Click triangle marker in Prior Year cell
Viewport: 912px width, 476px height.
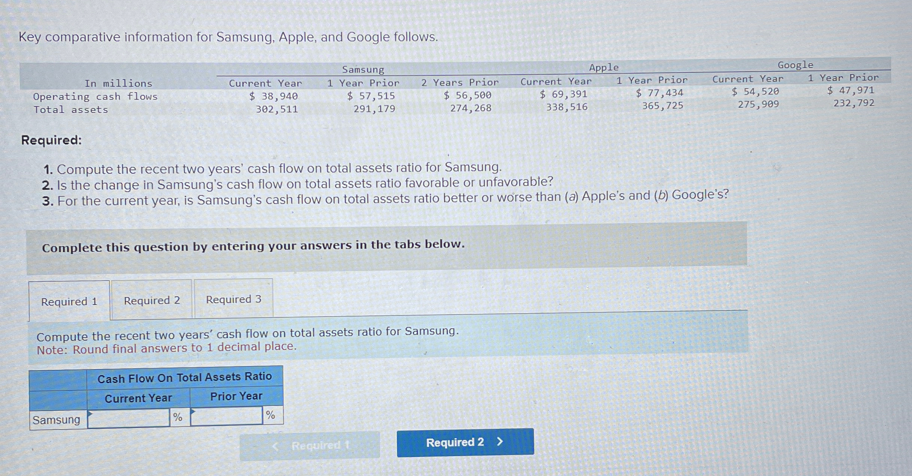tap(193, 411)
